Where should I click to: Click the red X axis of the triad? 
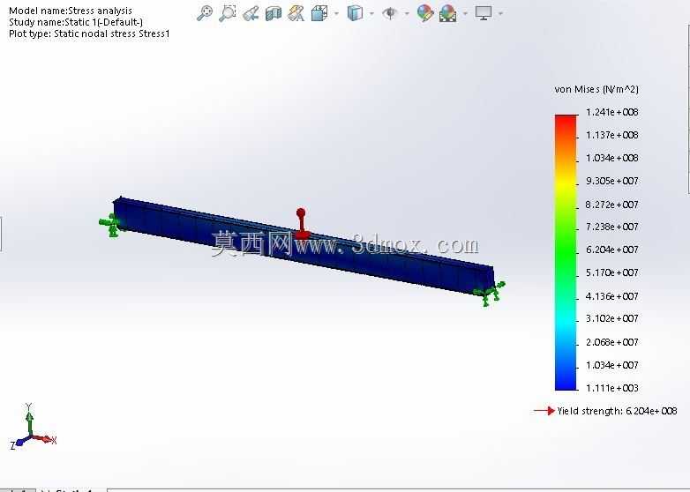click(x=44, y=439)
